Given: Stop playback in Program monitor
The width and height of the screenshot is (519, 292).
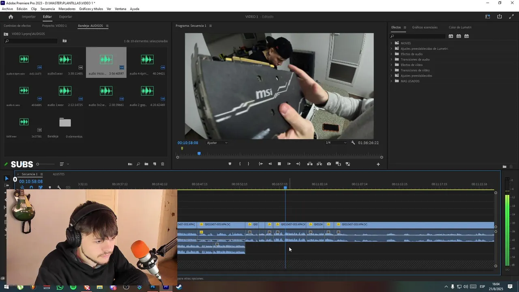Looking at the screenshot, I should [x=279, y=164].
